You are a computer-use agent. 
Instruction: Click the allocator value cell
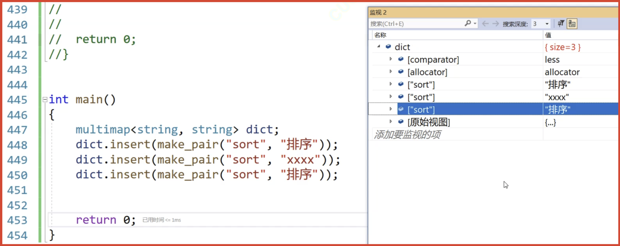pos(562,72)
